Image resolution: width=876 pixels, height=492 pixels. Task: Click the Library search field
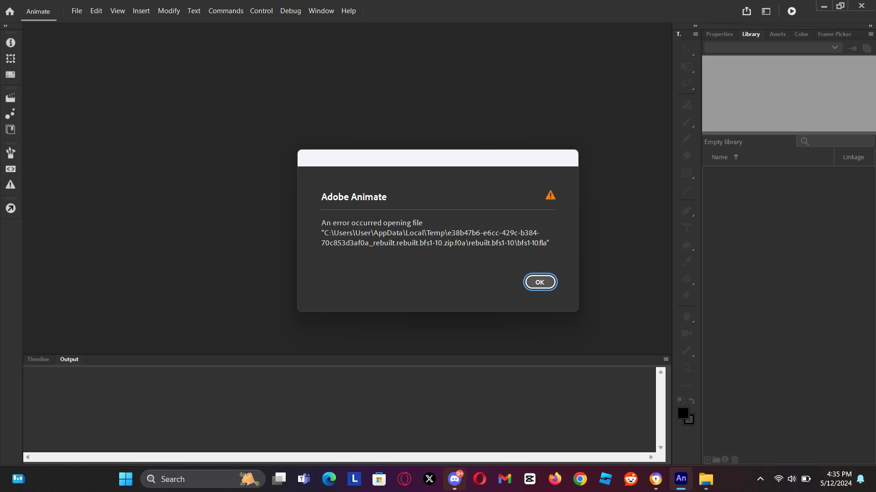835,141
